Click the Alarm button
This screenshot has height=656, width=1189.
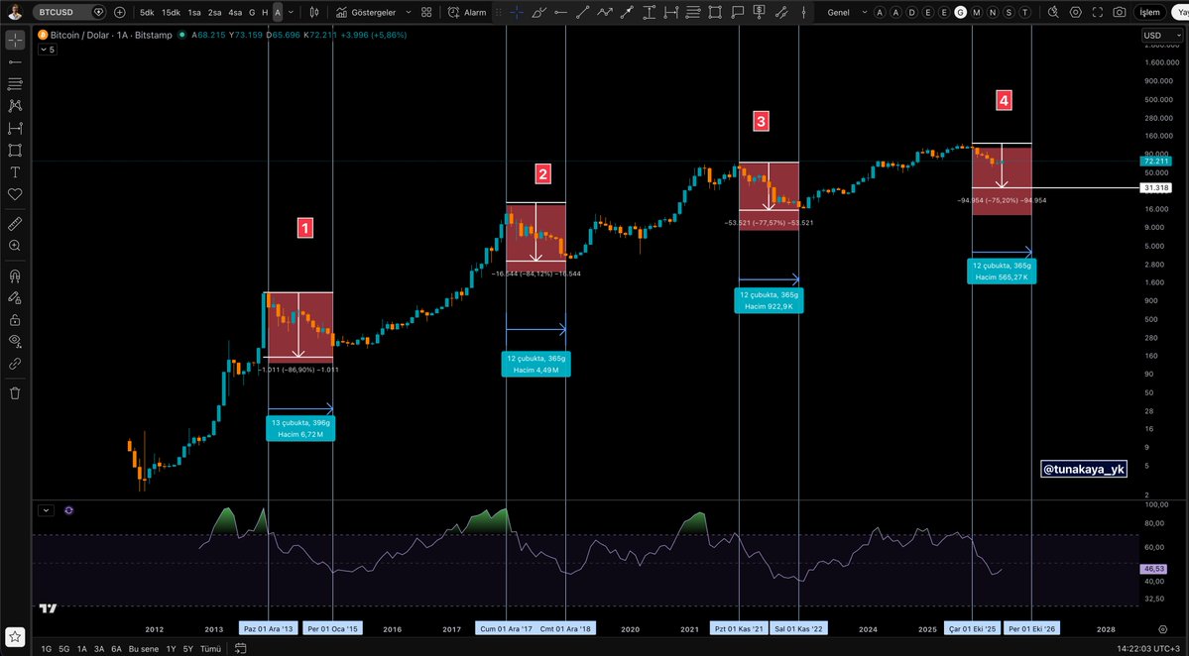(x=467, y=12)
